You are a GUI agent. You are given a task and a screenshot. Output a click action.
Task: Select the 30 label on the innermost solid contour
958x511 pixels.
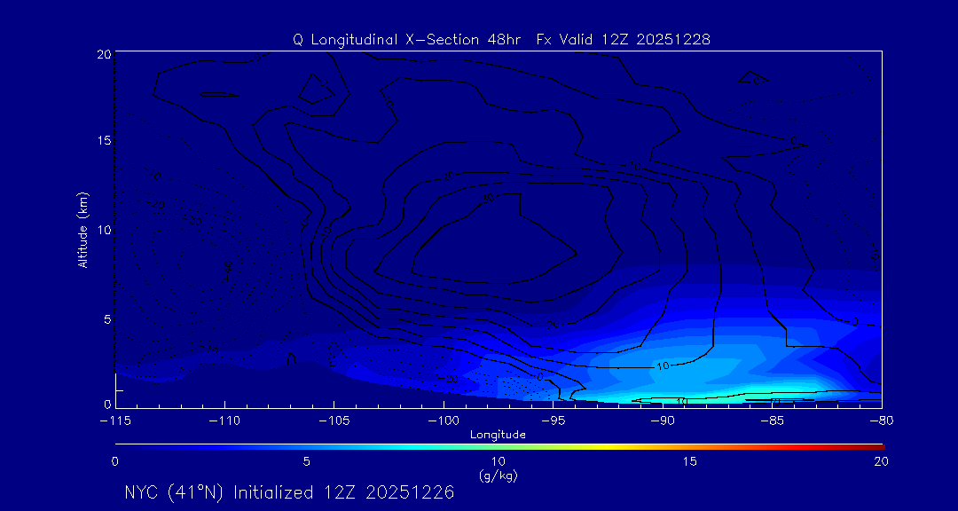point(488,199)
